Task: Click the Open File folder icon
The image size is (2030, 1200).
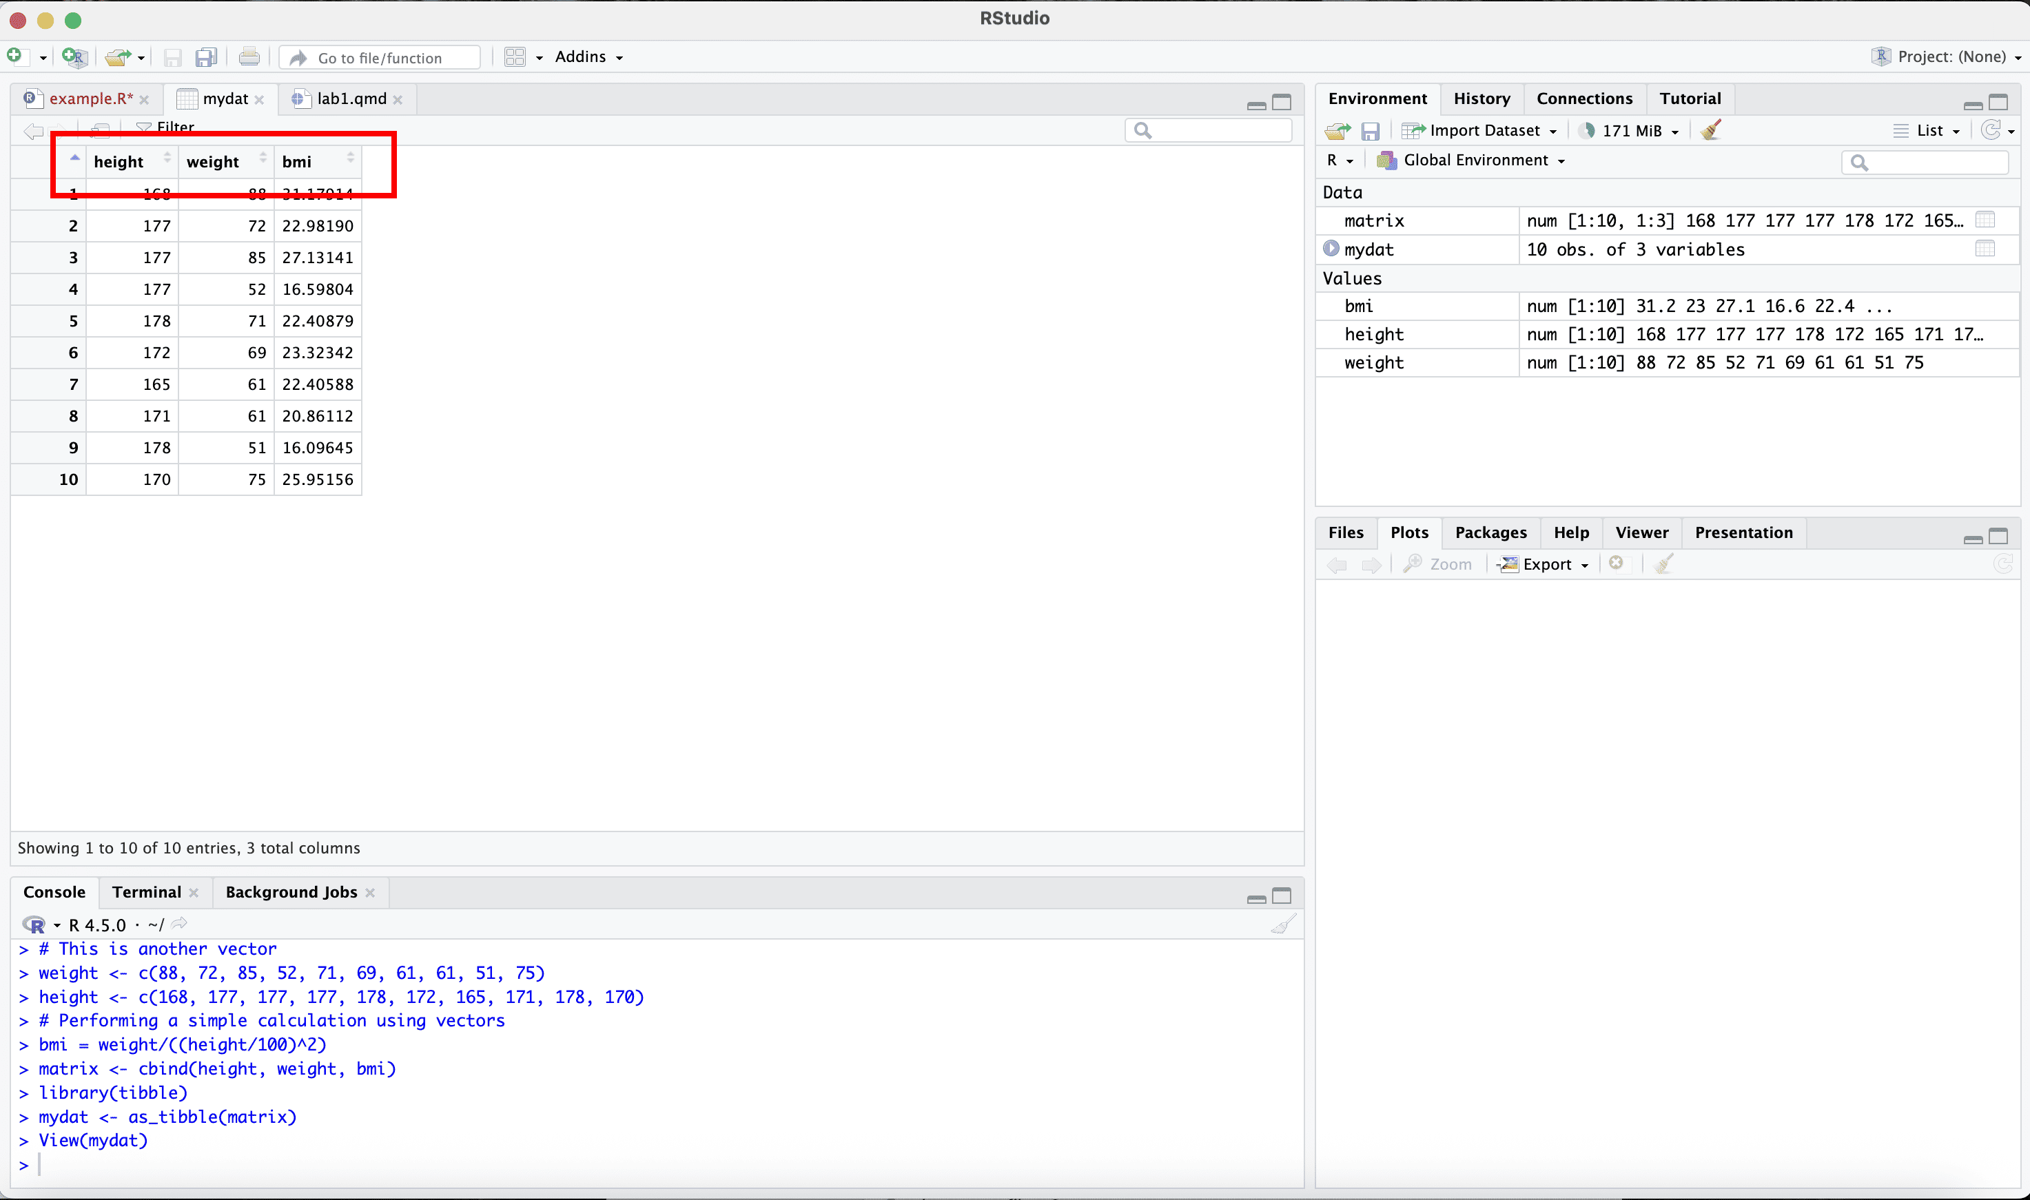Action: pos(118,57)
